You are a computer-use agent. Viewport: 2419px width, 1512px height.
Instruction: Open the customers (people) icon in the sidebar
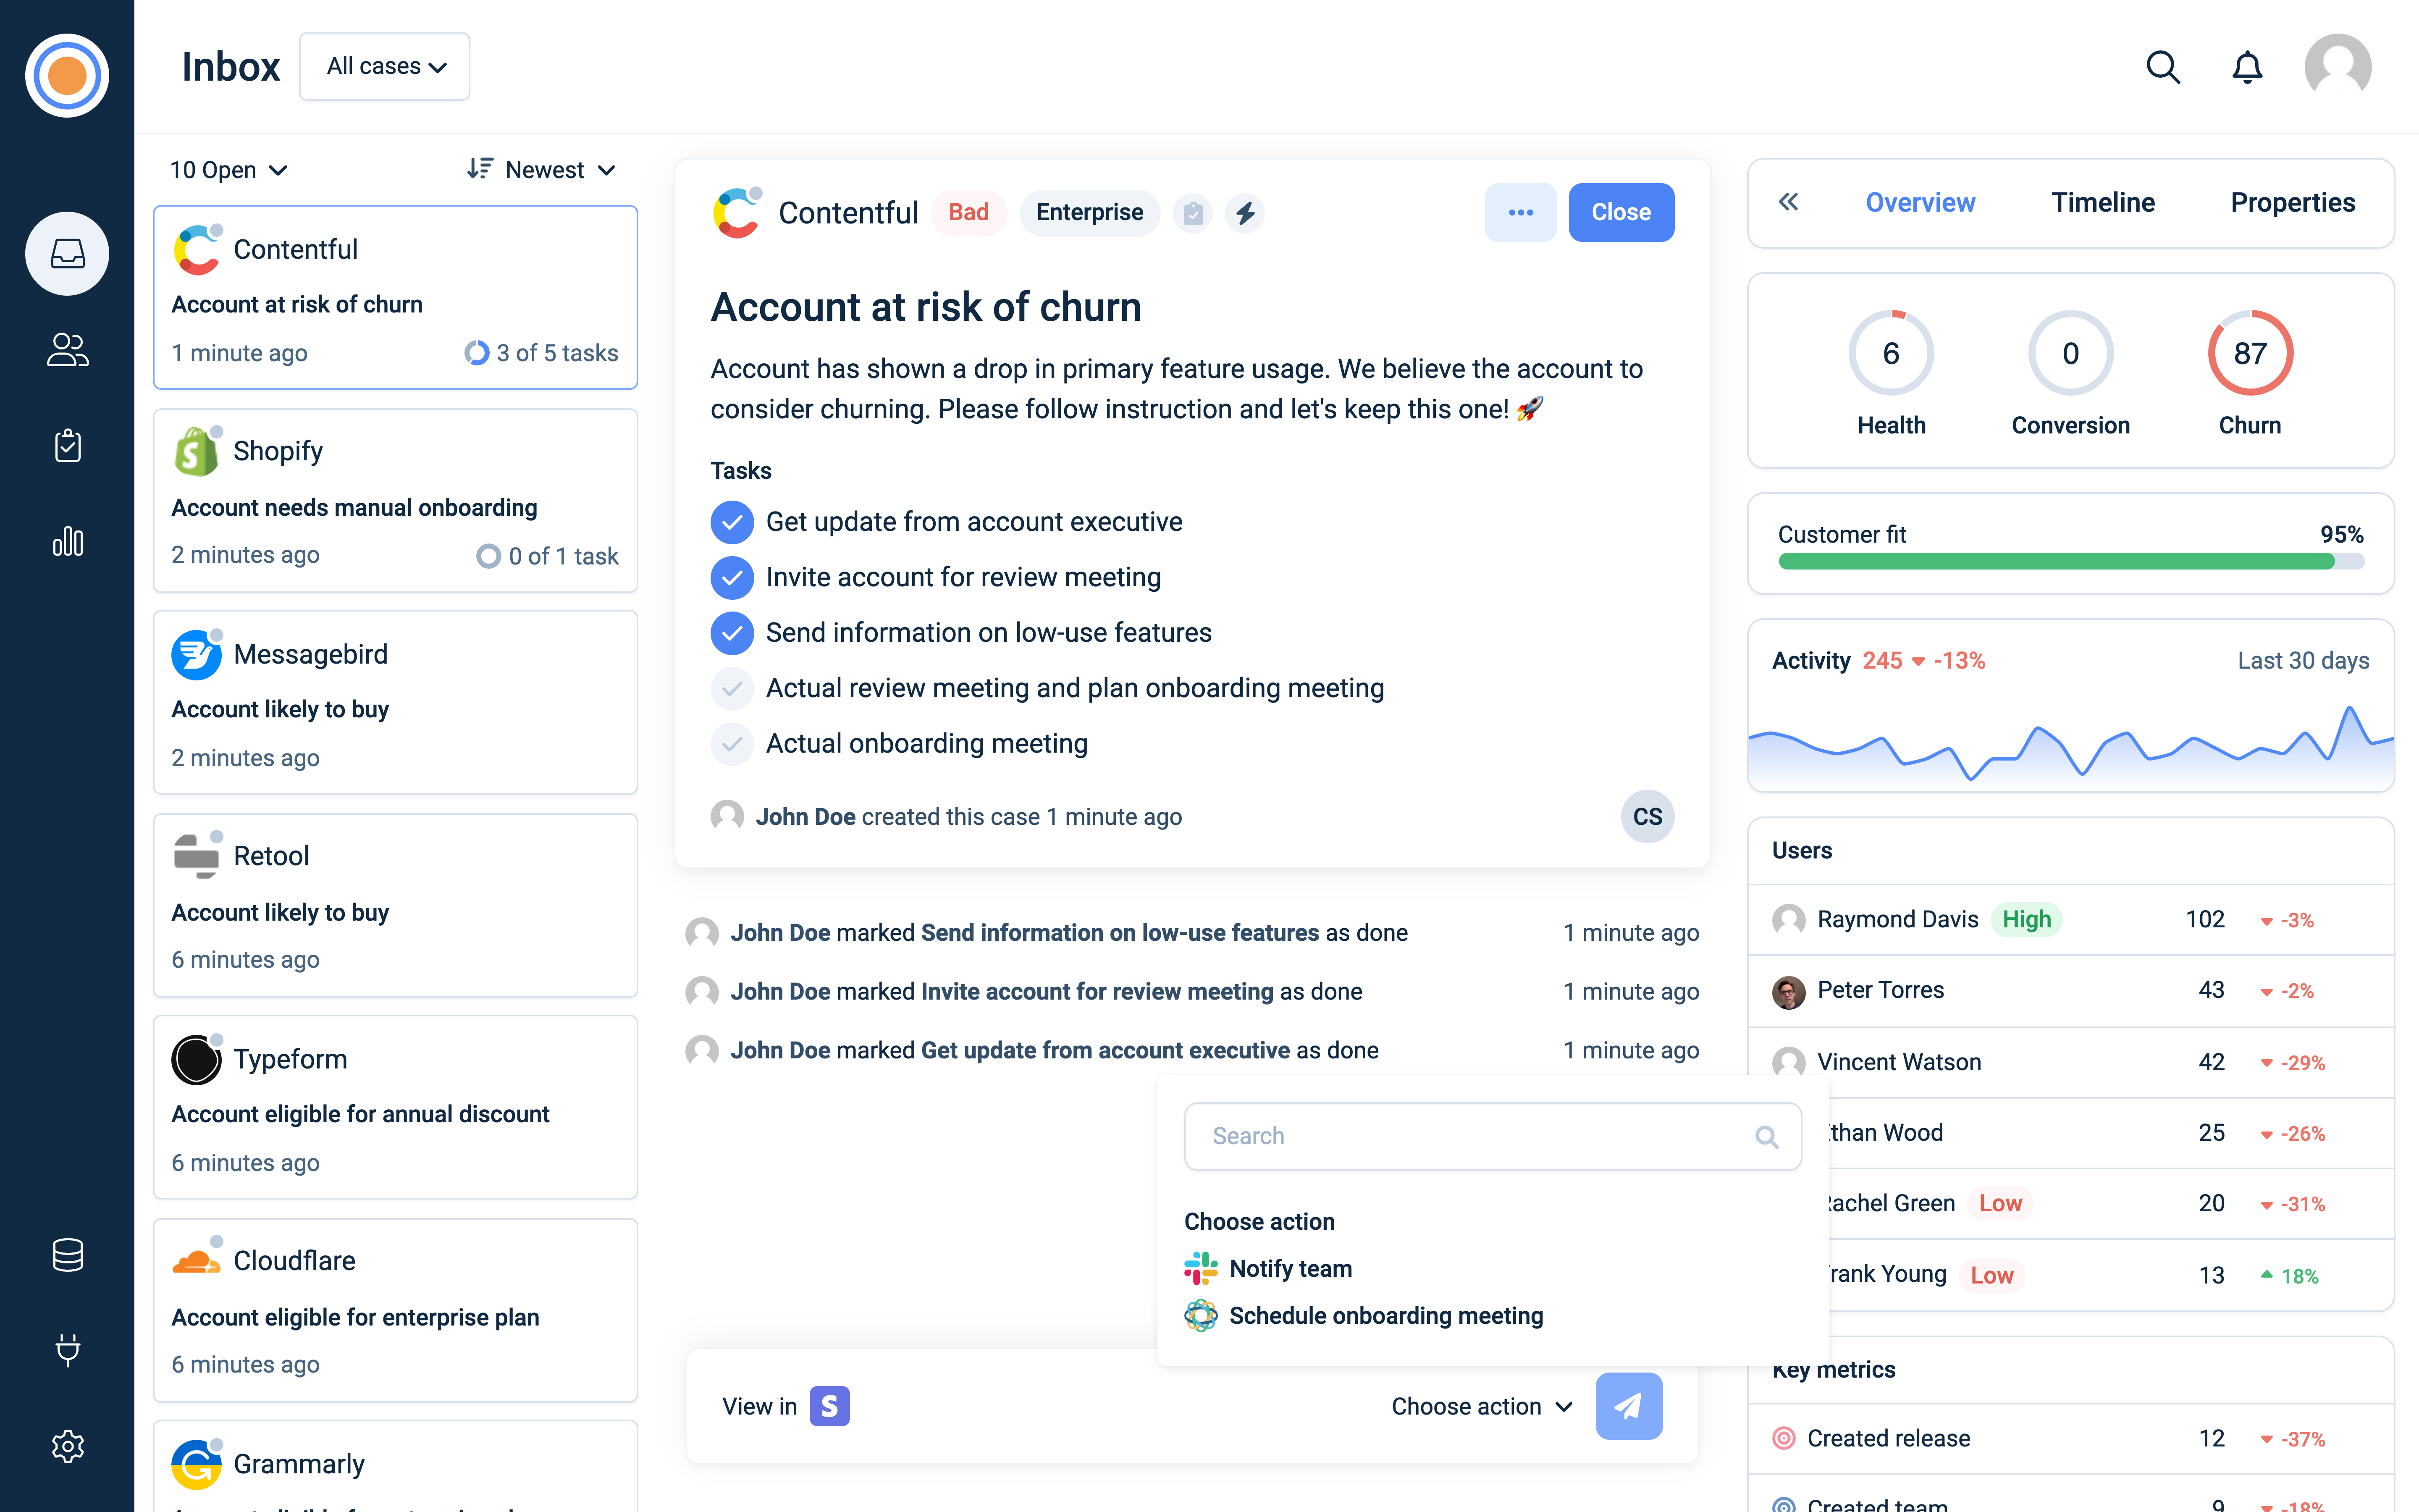66,349
